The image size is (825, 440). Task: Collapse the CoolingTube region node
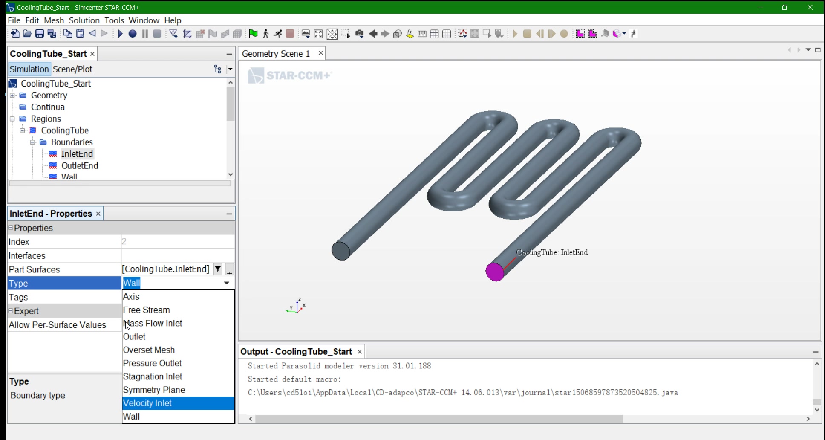(23, 130)
